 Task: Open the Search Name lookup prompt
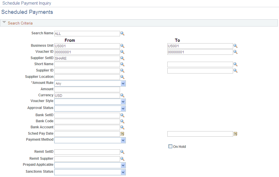tap(122, 33)
